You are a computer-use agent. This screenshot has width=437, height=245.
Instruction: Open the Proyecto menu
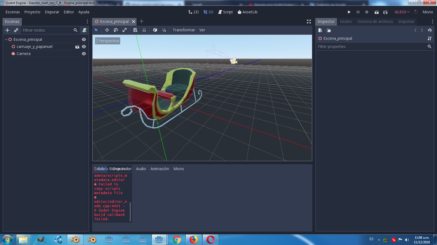[x=32, y=12]
